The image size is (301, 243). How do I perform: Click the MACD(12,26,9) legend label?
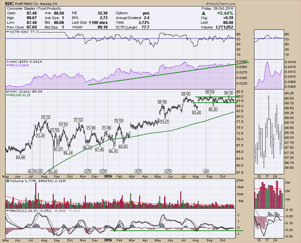tap(43, 211)
